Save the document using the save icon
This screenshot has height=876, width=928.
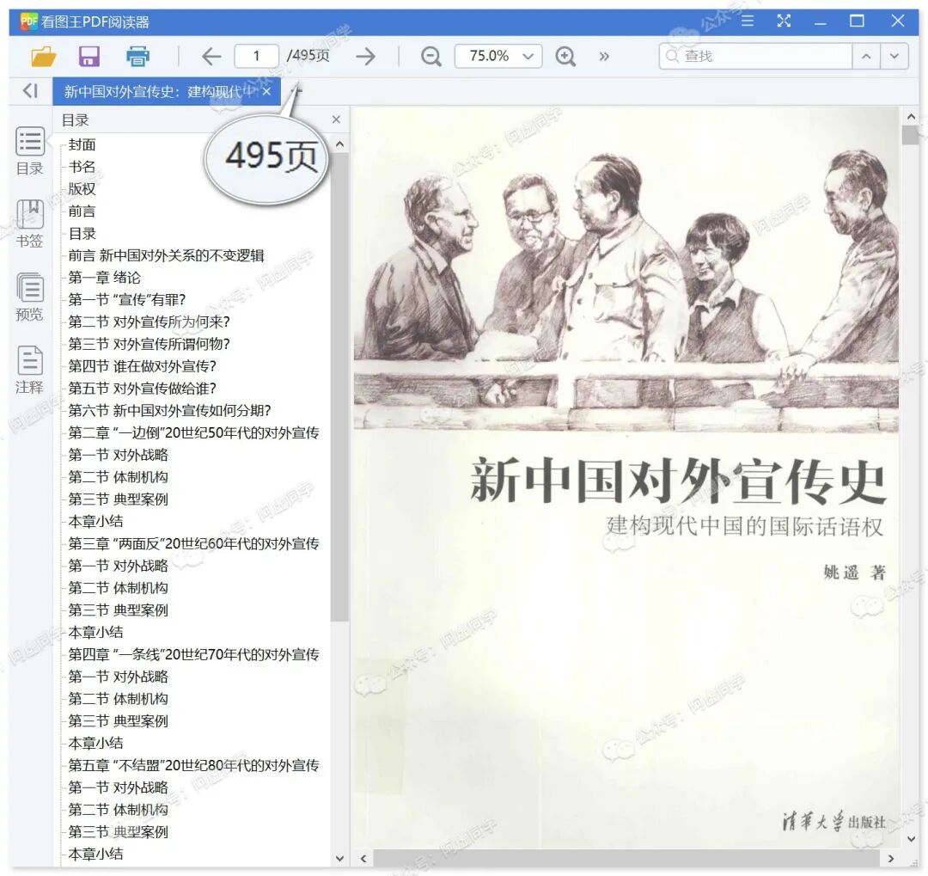[x=89, y=55]
